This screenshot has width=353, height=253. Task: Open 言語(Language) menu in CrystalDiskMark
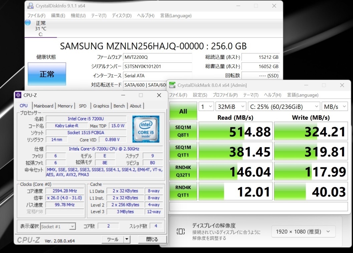(303, 95)
